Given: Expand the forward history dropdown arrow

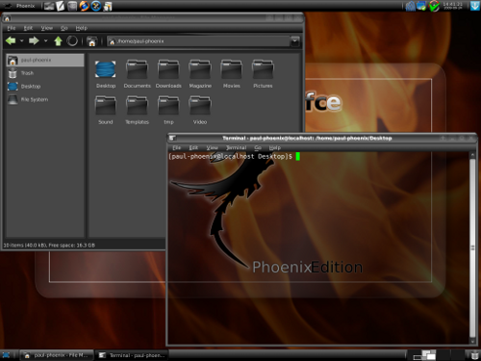Looking at the screenshot, I should (x=45, y=40).
